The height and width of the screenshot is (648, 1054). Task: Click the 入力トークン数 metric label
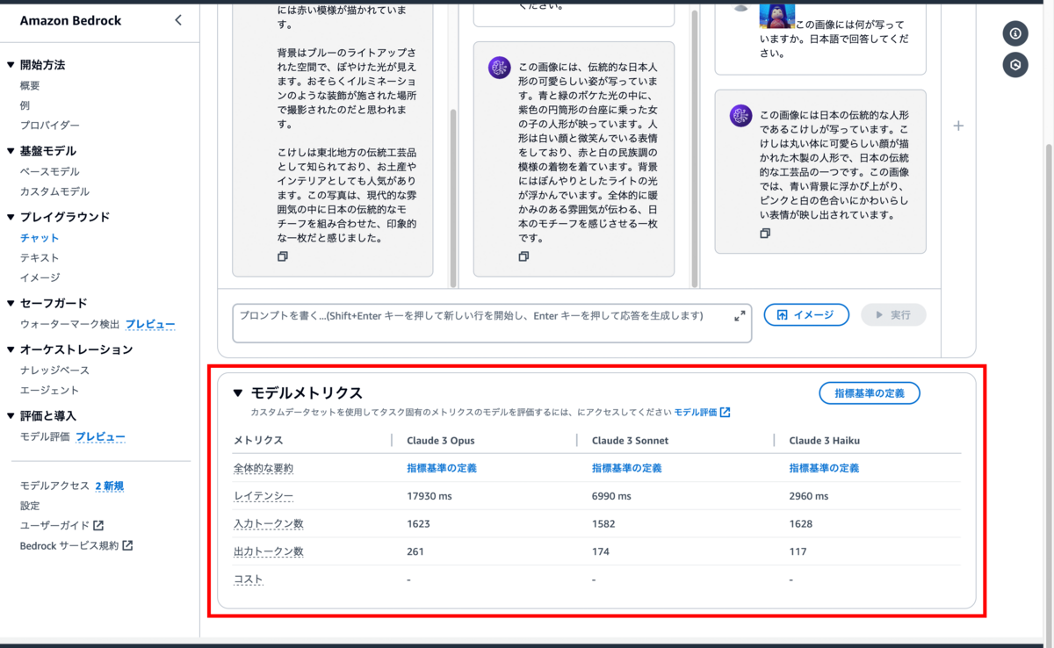tap(268, 524)
